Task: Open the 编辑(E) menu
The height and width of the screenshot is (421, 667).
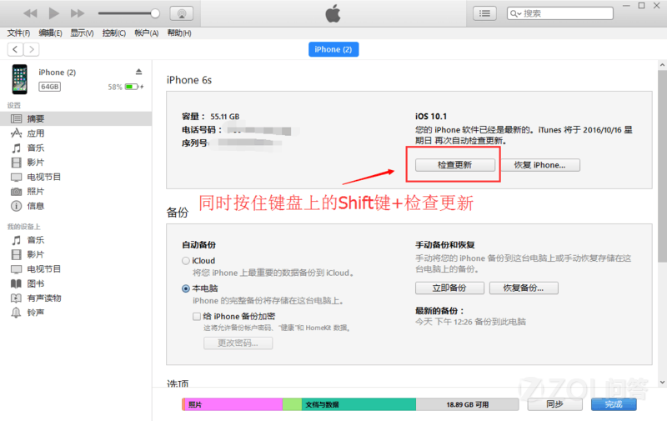Action: [50, 33]
